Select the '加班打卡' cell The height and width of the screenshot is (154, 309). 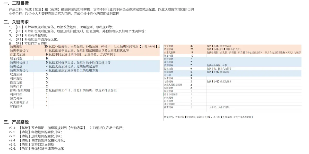pyautogui.click(x=16, y=86)
